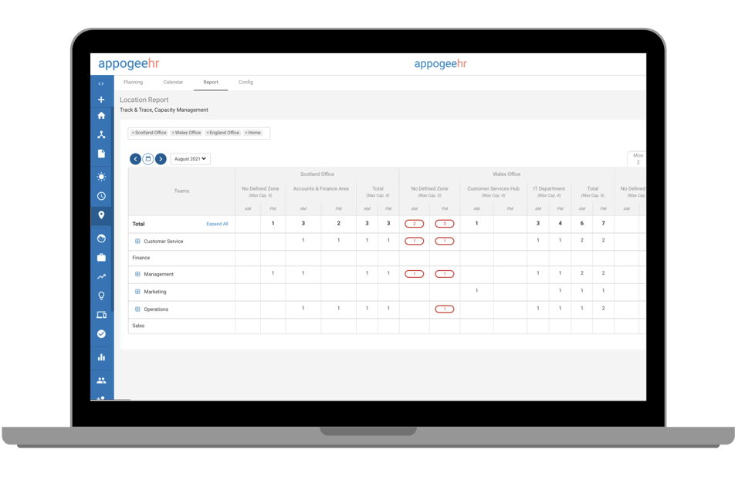Open the clock time icon
The width and height of the screenshot is (735, 497).
pyautogui.click(x=101, y=196)
